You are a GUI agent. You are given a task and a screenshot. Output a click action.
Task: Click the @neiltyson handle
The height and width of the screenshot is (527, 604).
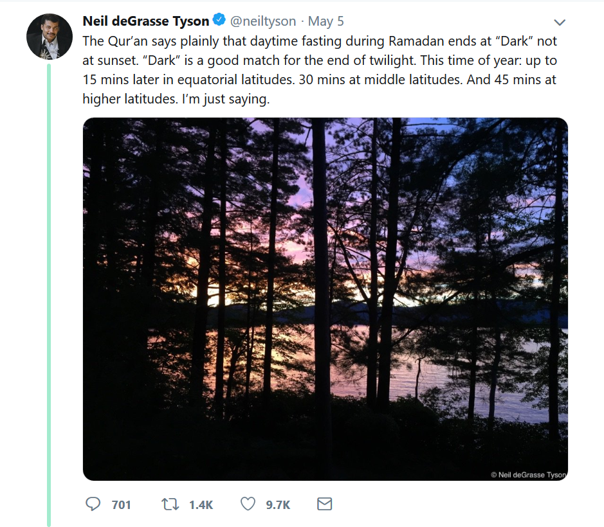tap(263, 21)
